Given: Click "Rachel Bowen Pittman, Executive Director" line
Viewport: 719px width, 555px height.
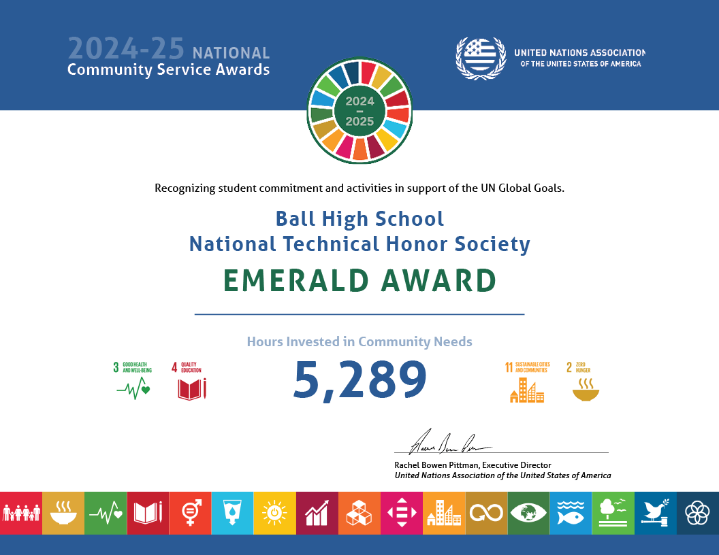Looking at the screenshot, I should tap(473, 465).
